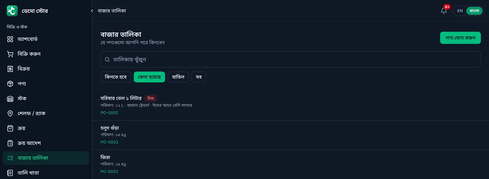The width and height of the screenshot is (489, 179).
Task: Open notifications bell icon
Action: tap(444, 11)
